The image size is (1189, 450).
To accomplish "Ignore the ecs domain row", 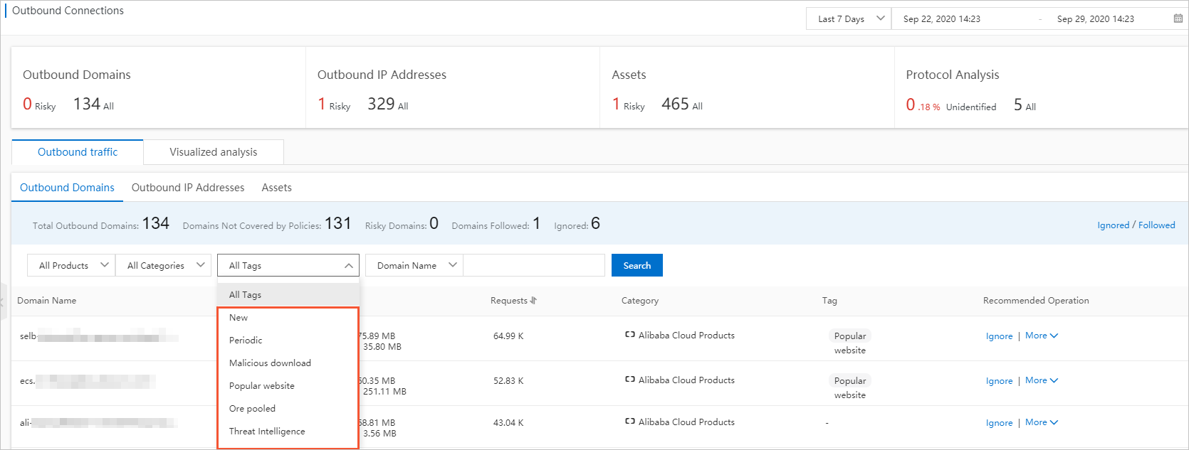I will tap(999, 381).
